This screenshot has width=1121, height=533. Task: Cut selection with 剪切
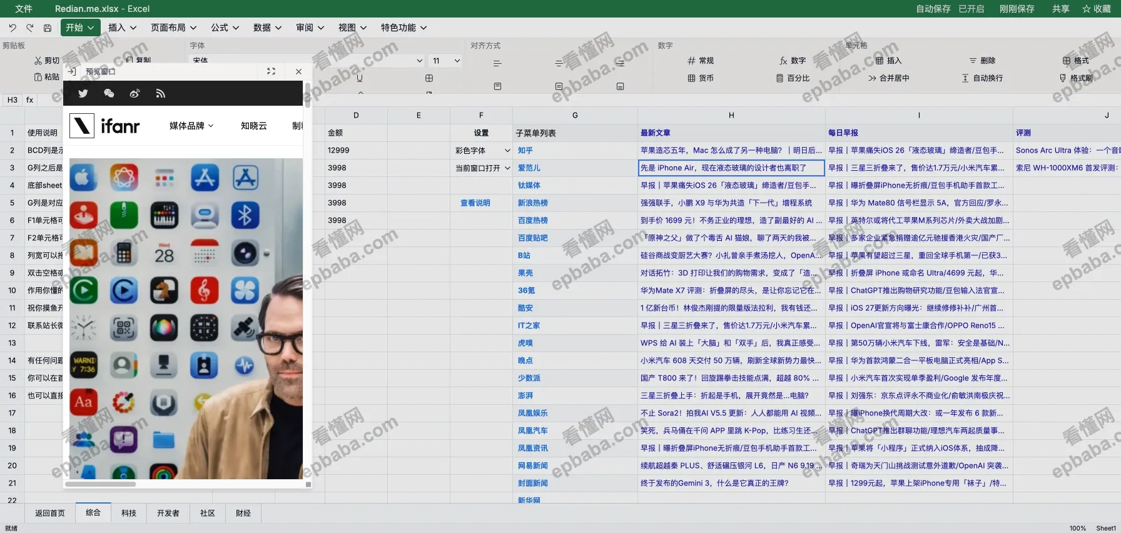[47, 61]
